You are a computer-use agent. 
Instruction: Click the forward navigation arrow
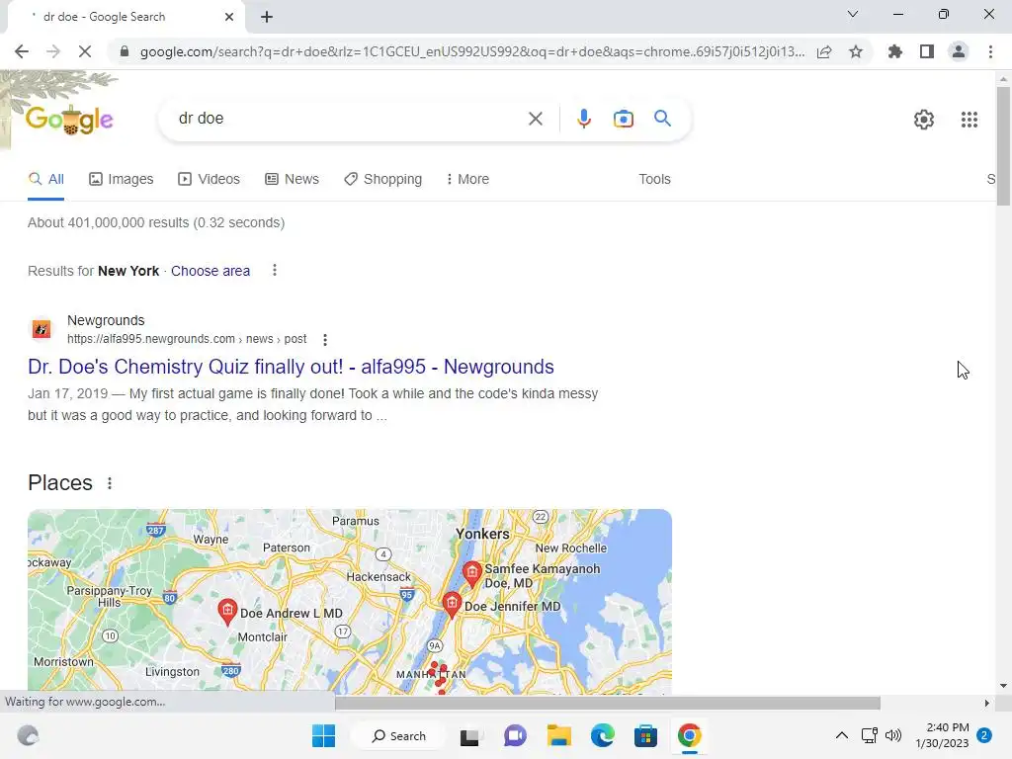pyautogui.click(x=53, y=51)
